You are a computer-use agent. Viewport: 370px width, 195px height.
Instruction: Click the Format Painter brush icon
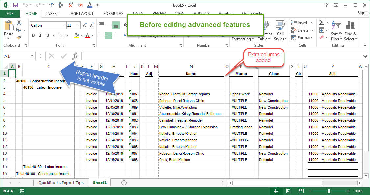[x=19, y=37]
